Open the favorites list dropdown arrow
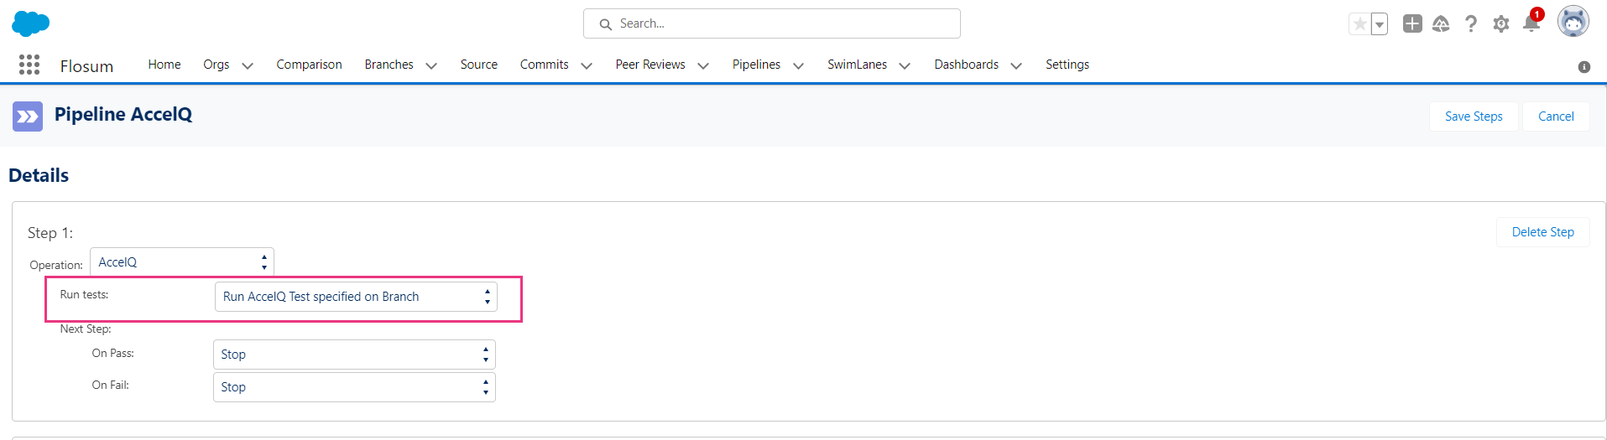The height and width of the screenshot is (440, 1607). pyautogui.click(x=1380, y=24)
